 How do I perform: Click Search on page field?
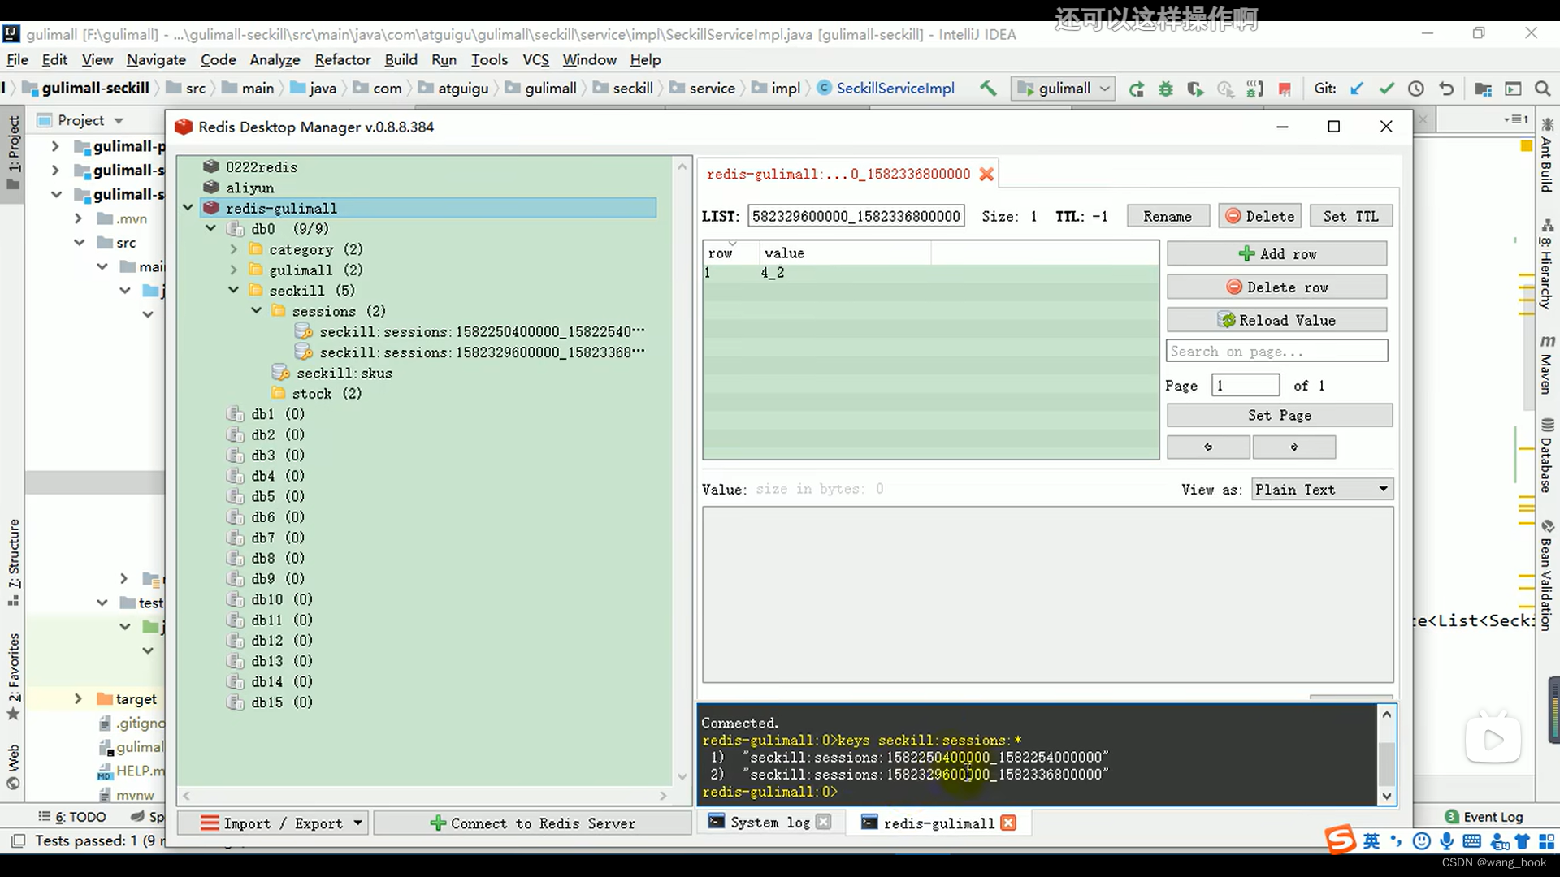[x=1277, y=351]
